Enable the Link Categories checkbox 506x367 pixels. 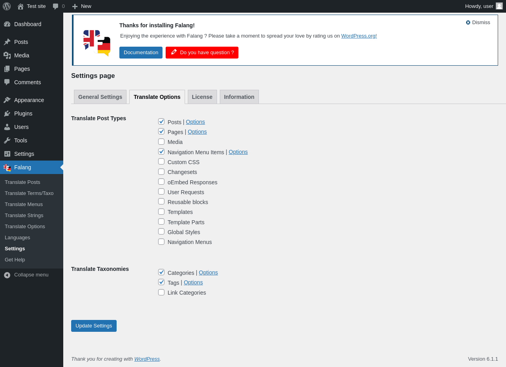point(161,292)
